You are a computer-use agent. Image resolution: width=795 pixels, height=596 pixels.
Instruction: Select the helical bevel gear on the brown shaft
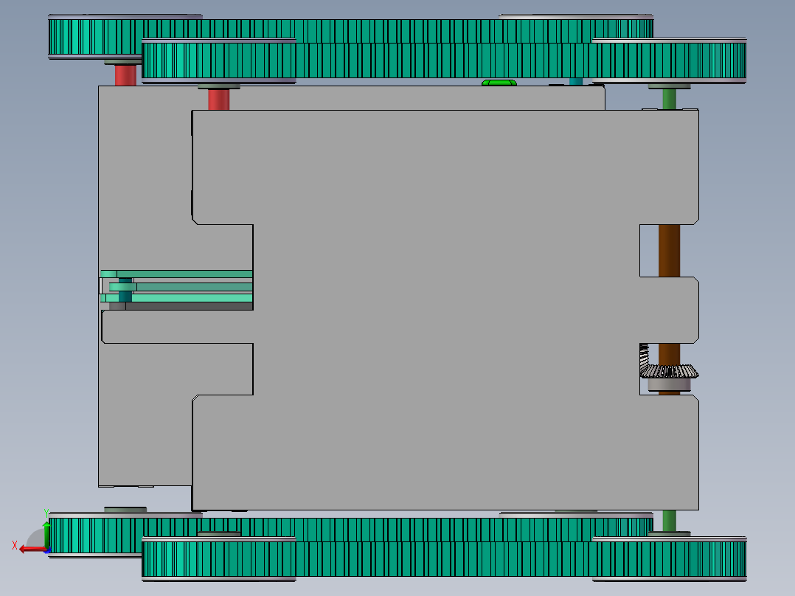point(667,372)
